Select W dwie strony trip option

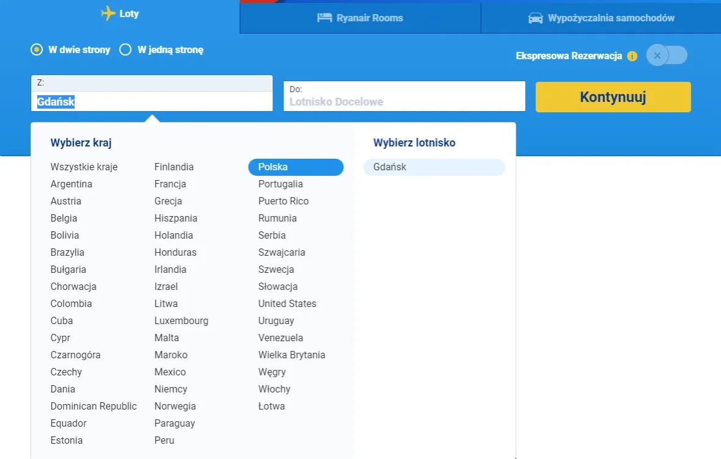(x=36, y=49)
